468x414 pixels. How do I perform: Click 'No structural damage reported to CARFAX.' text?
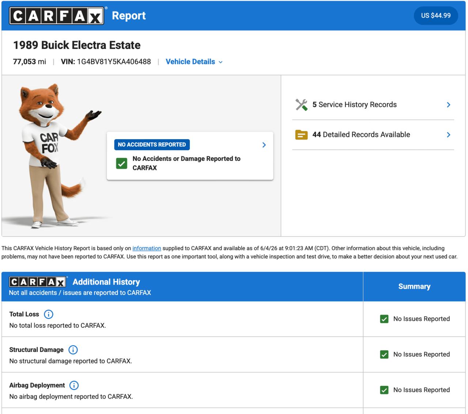tap(71, 361)
